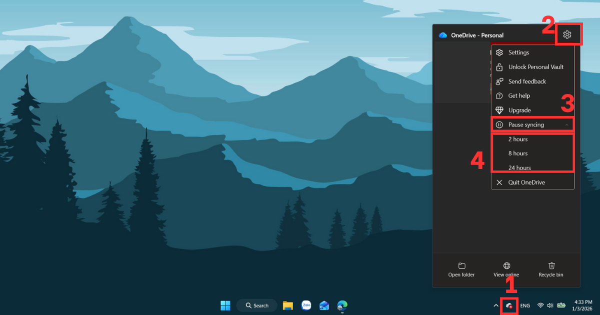The width and height of the screenshot is (600, 315).
Task: Select Unlock Personal Vault
Action: 535,67
